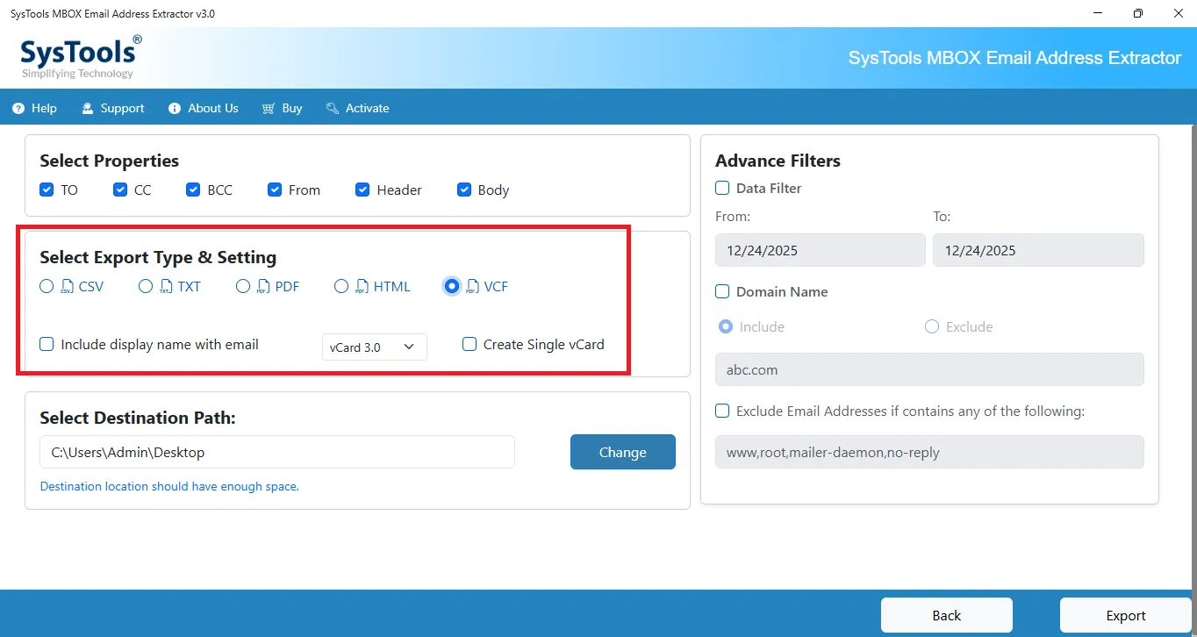Click the About Us info icon
Image resolution: width=1197 pixels, height=637 pixels.
pos(175,109)
